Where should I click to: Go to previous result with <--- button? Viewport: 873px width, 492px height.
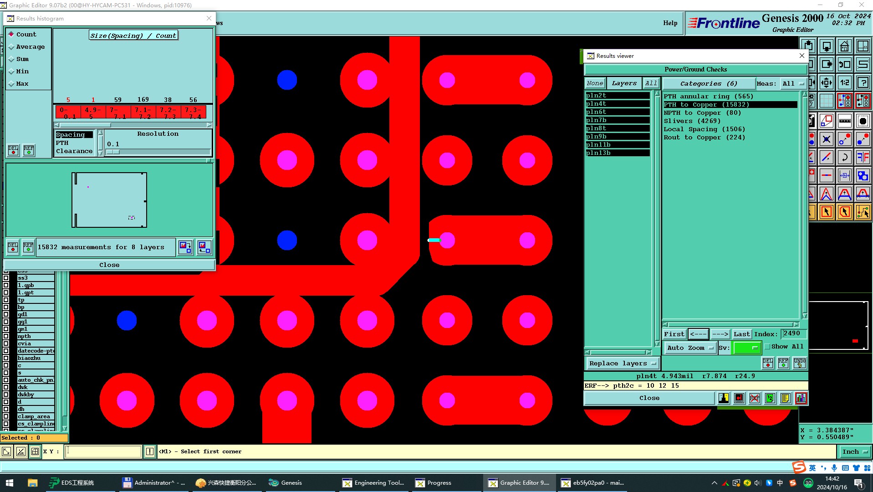pos(698,334)
